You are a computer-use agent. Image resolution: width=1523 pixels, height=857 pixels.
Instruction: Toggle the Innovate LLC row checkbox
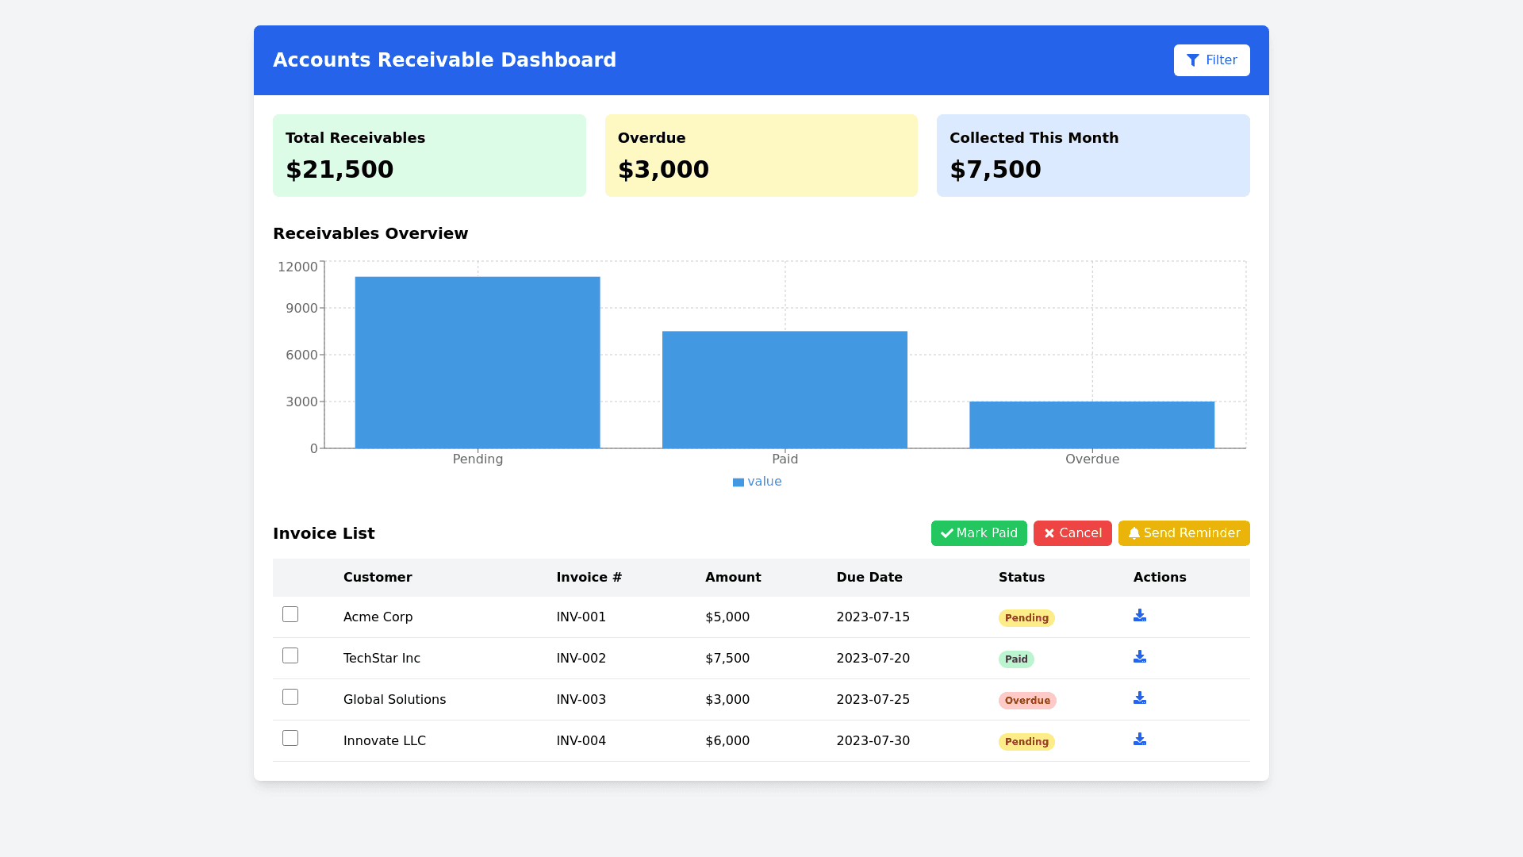290,739
